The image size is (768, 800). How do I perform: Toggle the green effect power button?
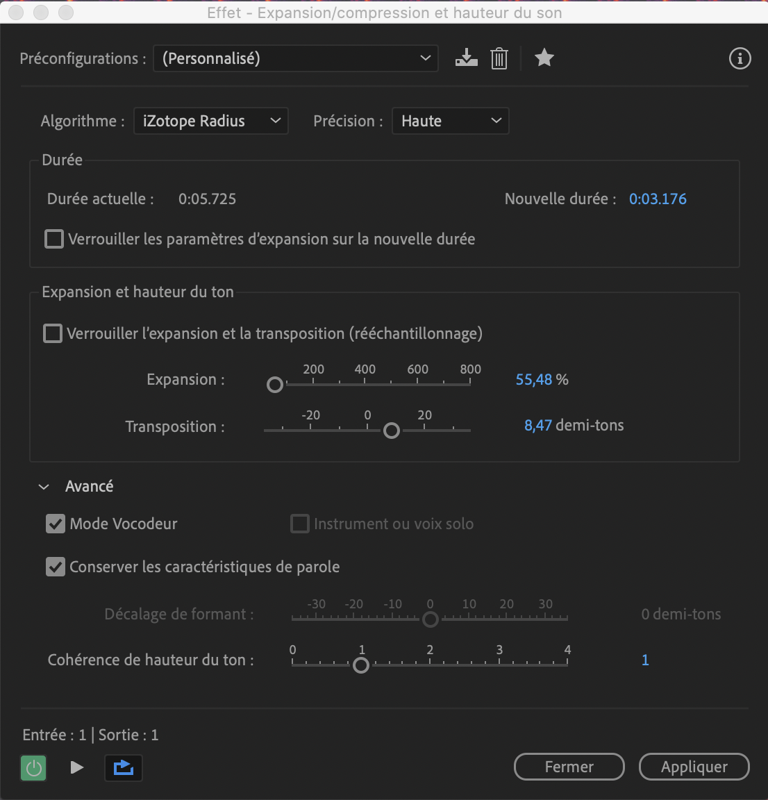[x=33, y=768]
